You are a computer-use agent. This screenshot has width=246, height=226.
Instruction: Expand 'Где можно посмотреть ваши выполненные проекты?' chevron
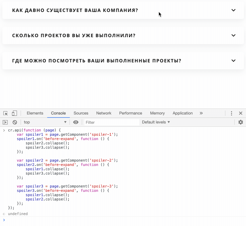[233, 61]
